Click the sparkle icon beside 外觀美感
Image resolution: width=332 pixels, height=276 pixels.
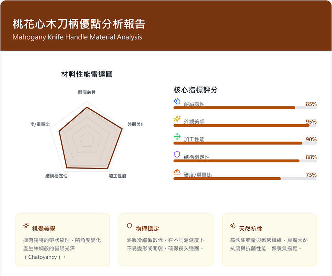177,119
